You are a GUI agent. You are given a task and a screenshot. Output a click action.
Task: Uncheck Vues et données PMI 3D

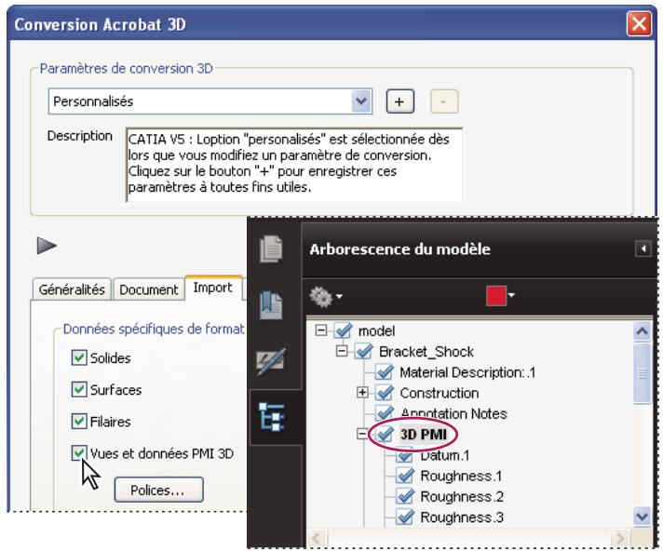pos(79,453)
